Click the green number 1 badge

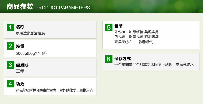click(x=10, y=27)
